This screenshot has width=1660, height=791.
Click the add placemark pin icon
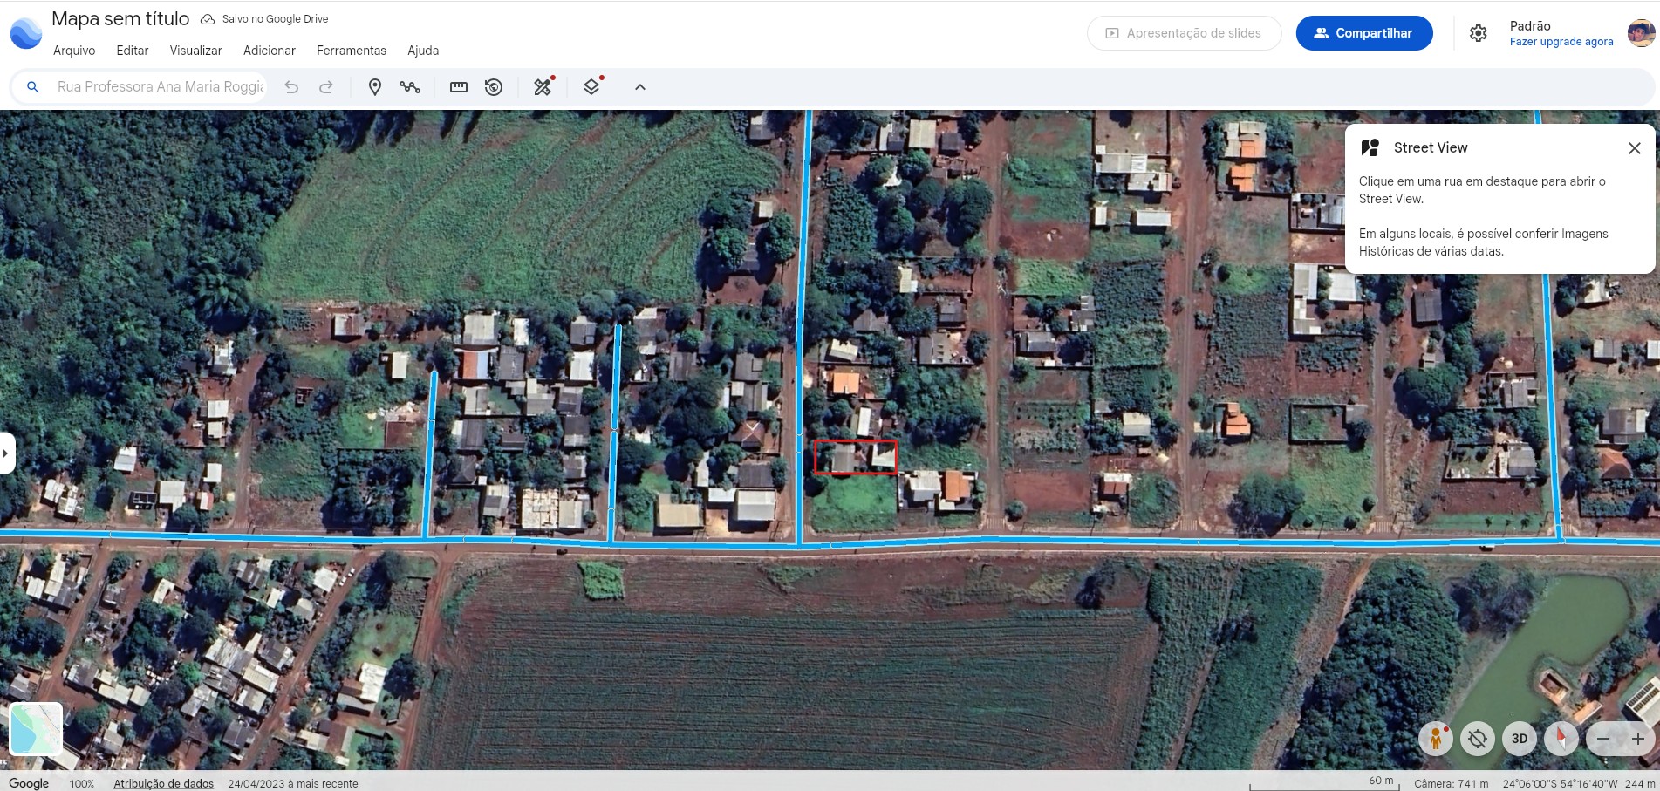pyautogui.click(x=375, y=87)
